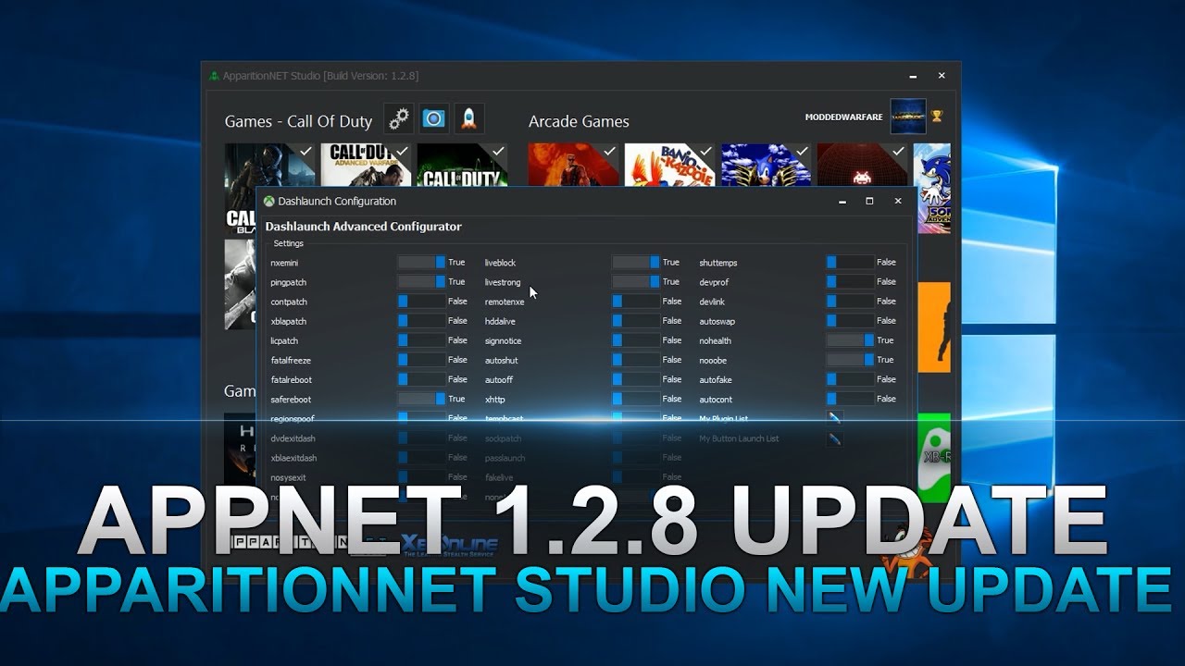Click the Games - Call Of Duty heading
The image size is (1185, 666).
coord(298,121)
